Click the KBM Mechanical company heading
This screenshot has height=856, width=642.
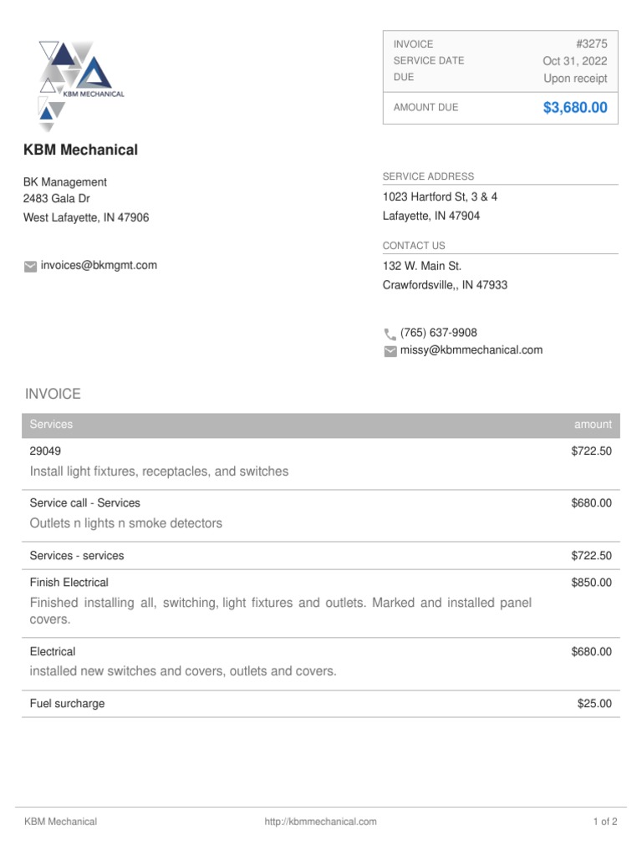80,150
